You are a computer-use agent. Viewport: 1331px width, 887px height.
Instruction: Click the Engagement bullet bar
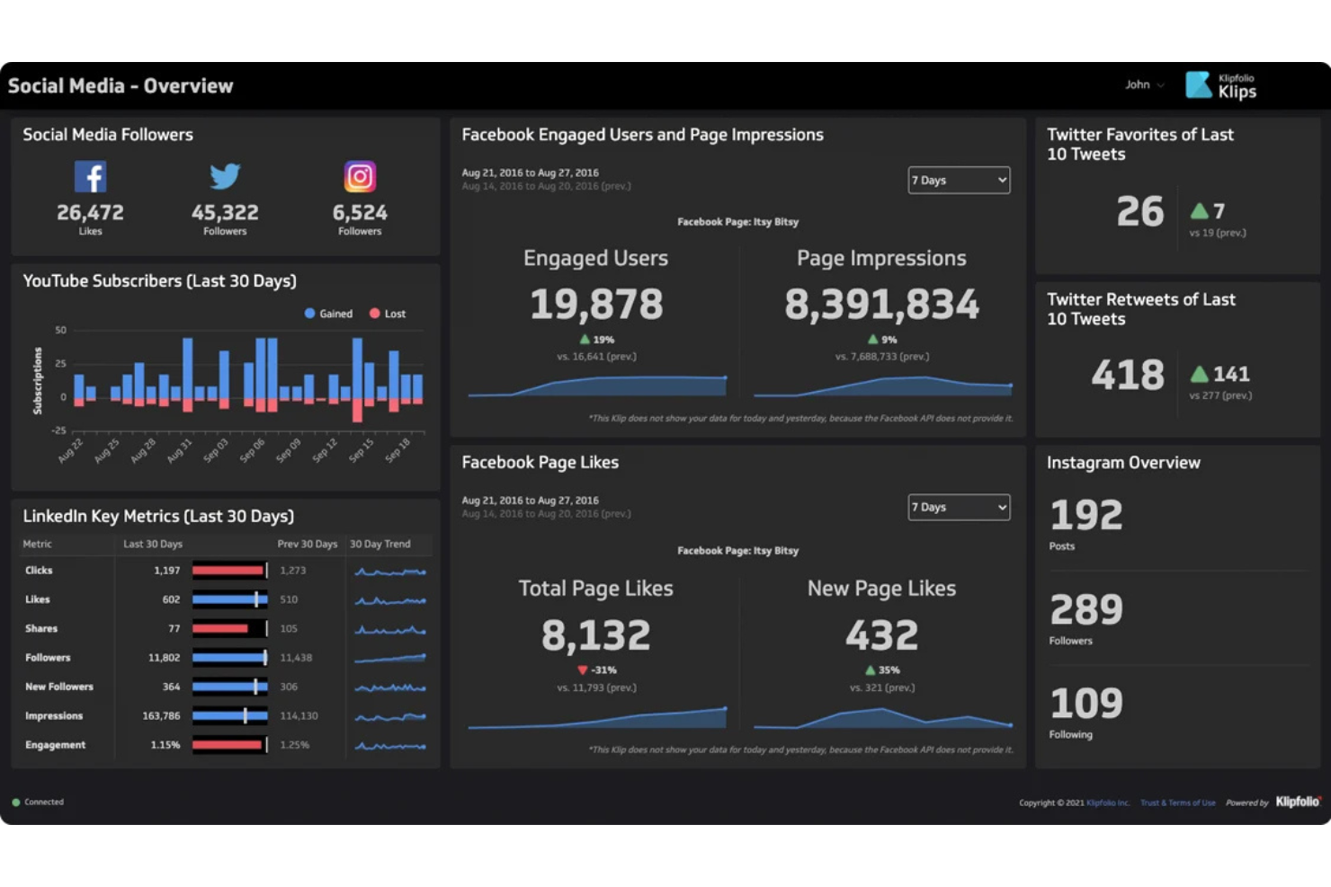click(229, 745)
